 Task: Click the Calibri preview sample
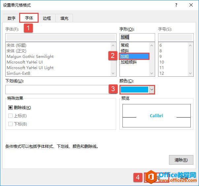coord(156,116)
